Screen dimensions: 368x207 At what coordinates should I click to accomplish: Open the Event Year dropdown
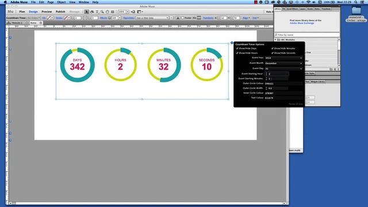(283, 57)
